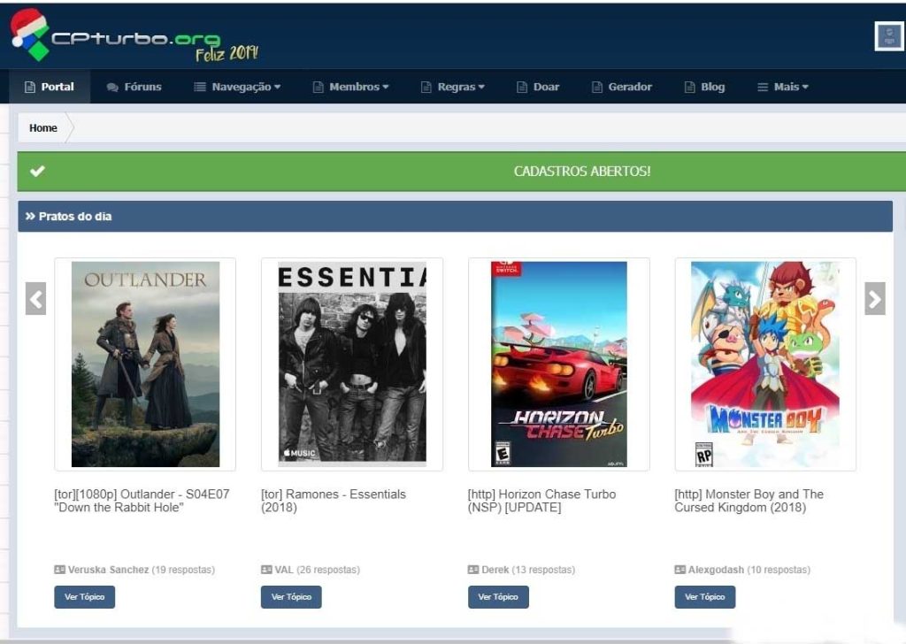Click Ver Tópico button under Ramones
Viewport: 906px width, 644px height.
tap(291, 596)
